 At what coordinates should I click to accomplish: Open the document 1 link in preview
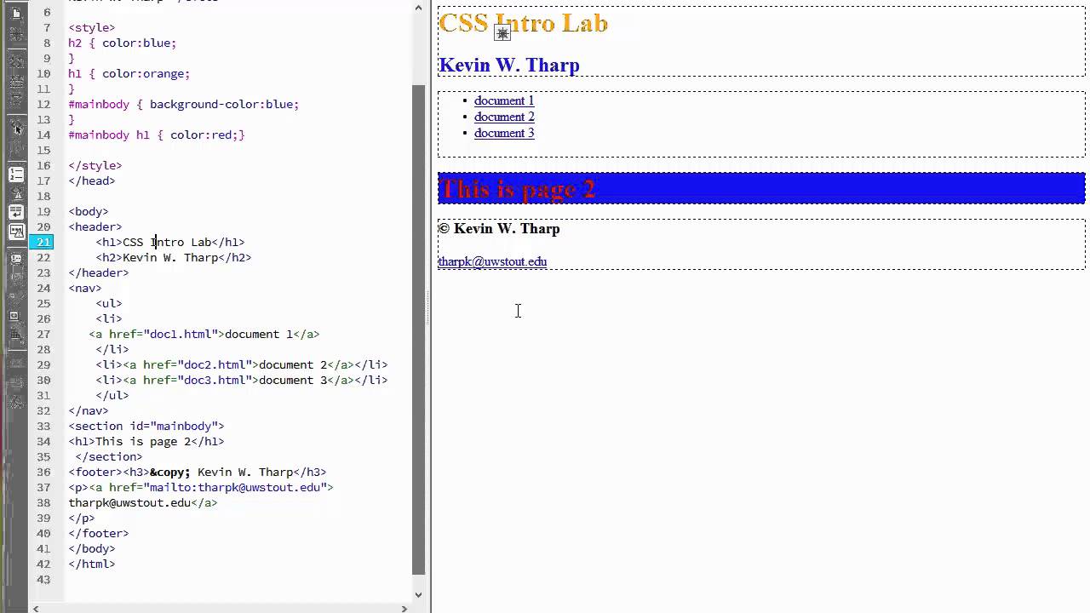504,100
